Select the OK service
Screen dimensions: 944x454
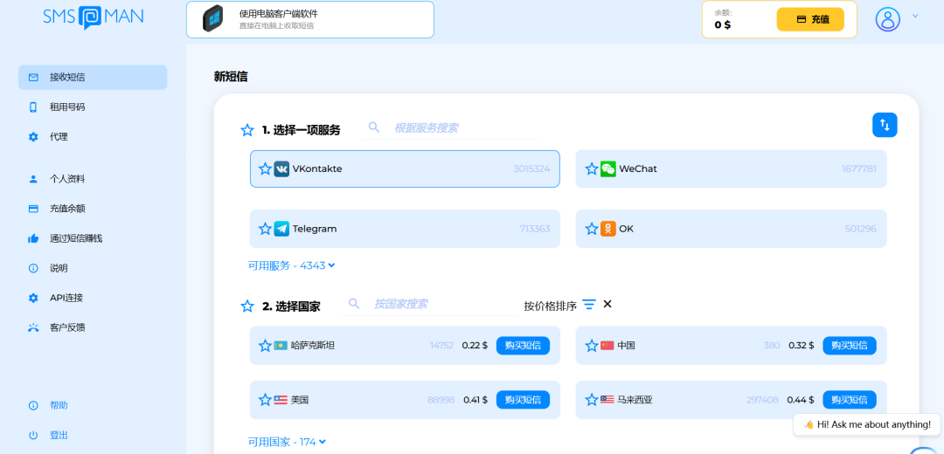pos(731,229)
